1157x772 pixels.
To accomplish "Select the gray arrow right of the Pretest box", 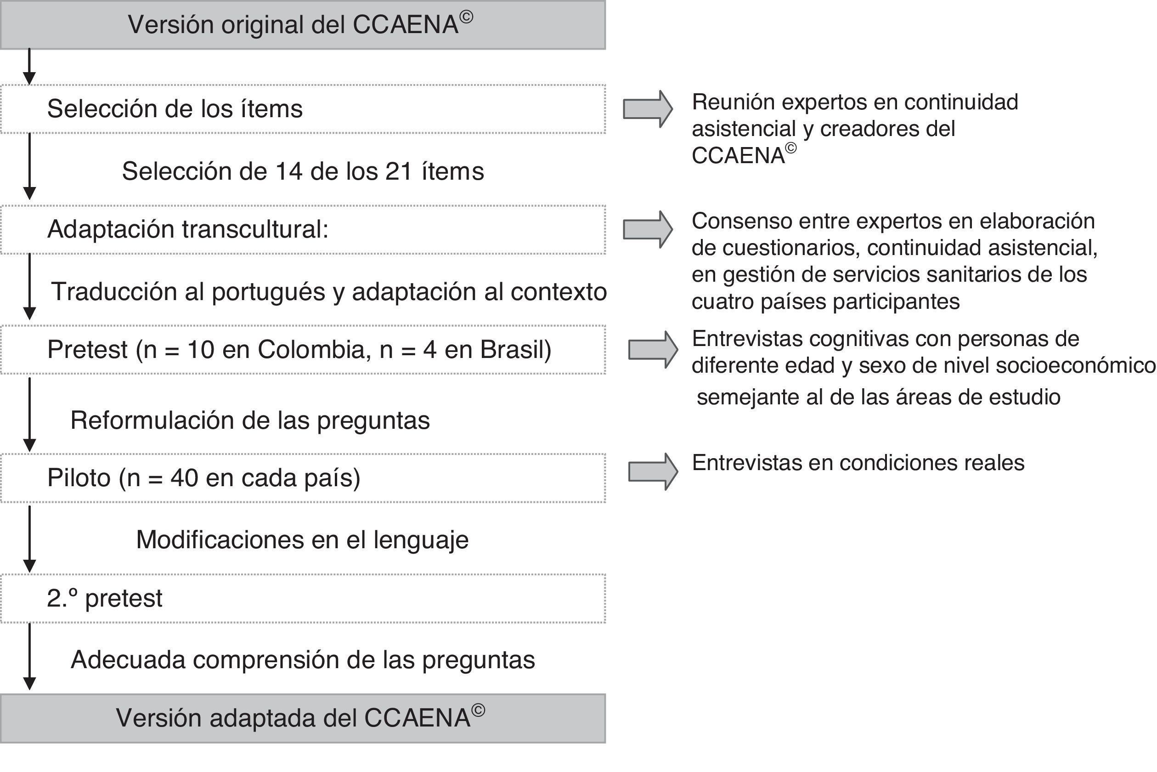I will (653, 350).
